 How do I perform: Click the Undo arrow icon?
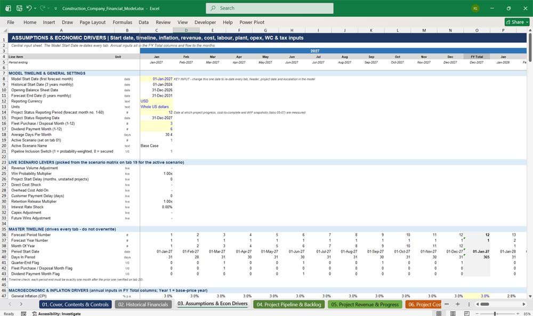coord(29,8)
